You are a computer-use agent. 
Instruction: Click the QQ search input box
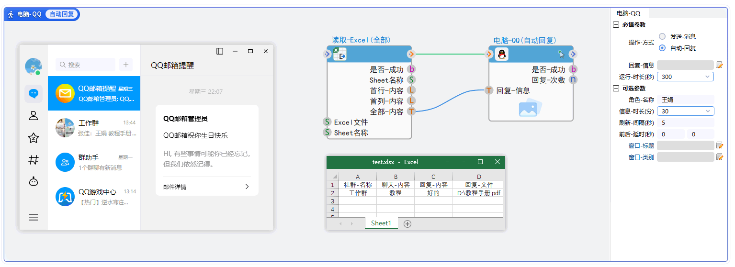click(86, 65)
